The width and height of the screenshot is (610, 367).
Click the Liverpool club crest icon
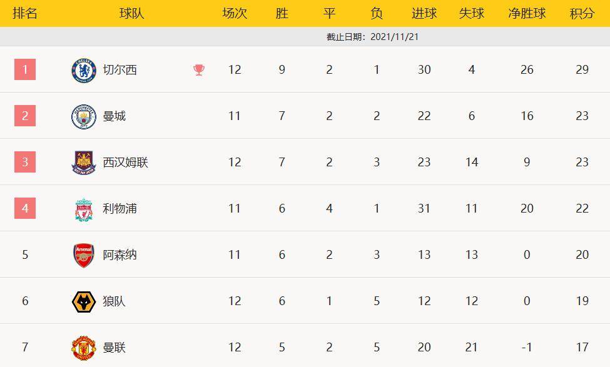[x=83, y=209]
